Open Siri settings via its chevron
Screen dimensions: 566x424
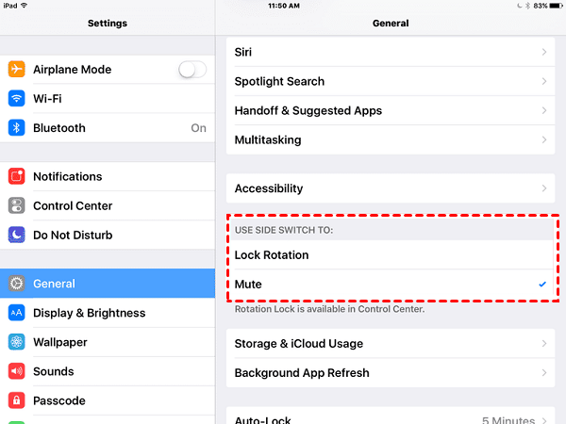(x=544, y=52)
